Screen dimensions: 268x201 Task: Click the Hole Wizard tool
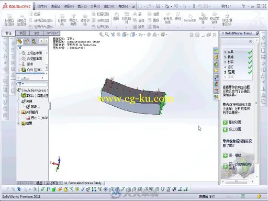(73, 20)
